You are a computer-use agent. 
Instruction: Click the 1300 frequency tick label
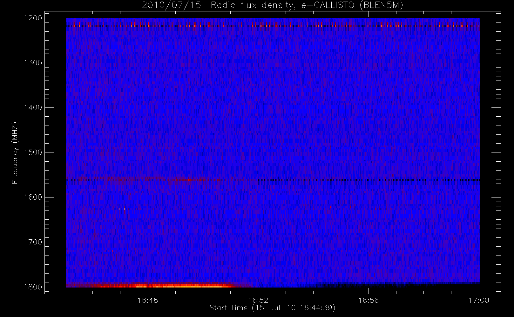coord(33,63)
